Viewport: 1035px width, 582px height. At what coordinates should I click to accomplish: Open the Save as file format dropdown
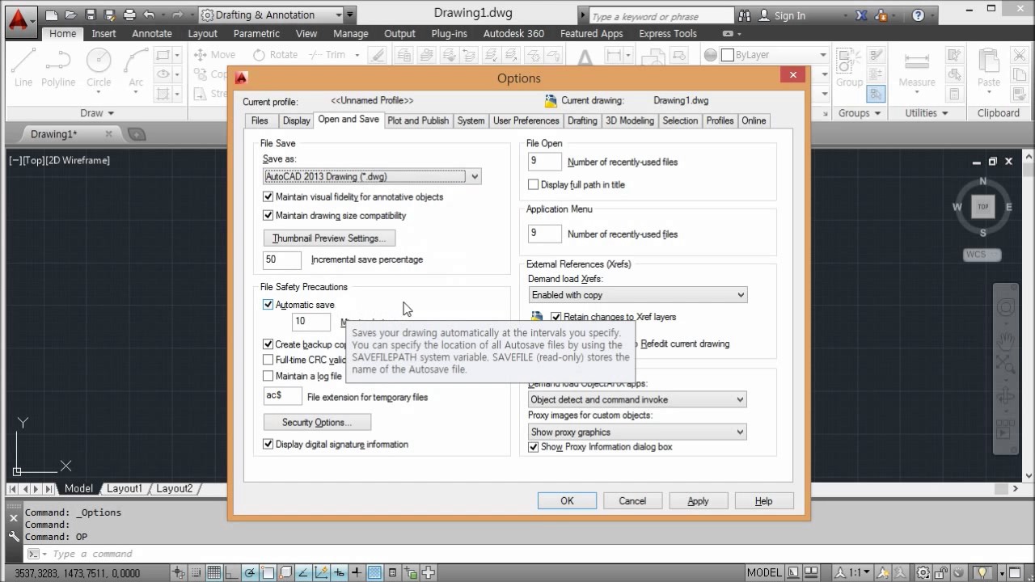373,176
